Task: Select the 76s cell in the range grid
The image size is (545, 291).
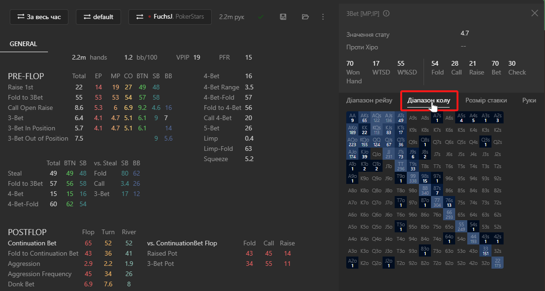Action: (x=450, y=203)
